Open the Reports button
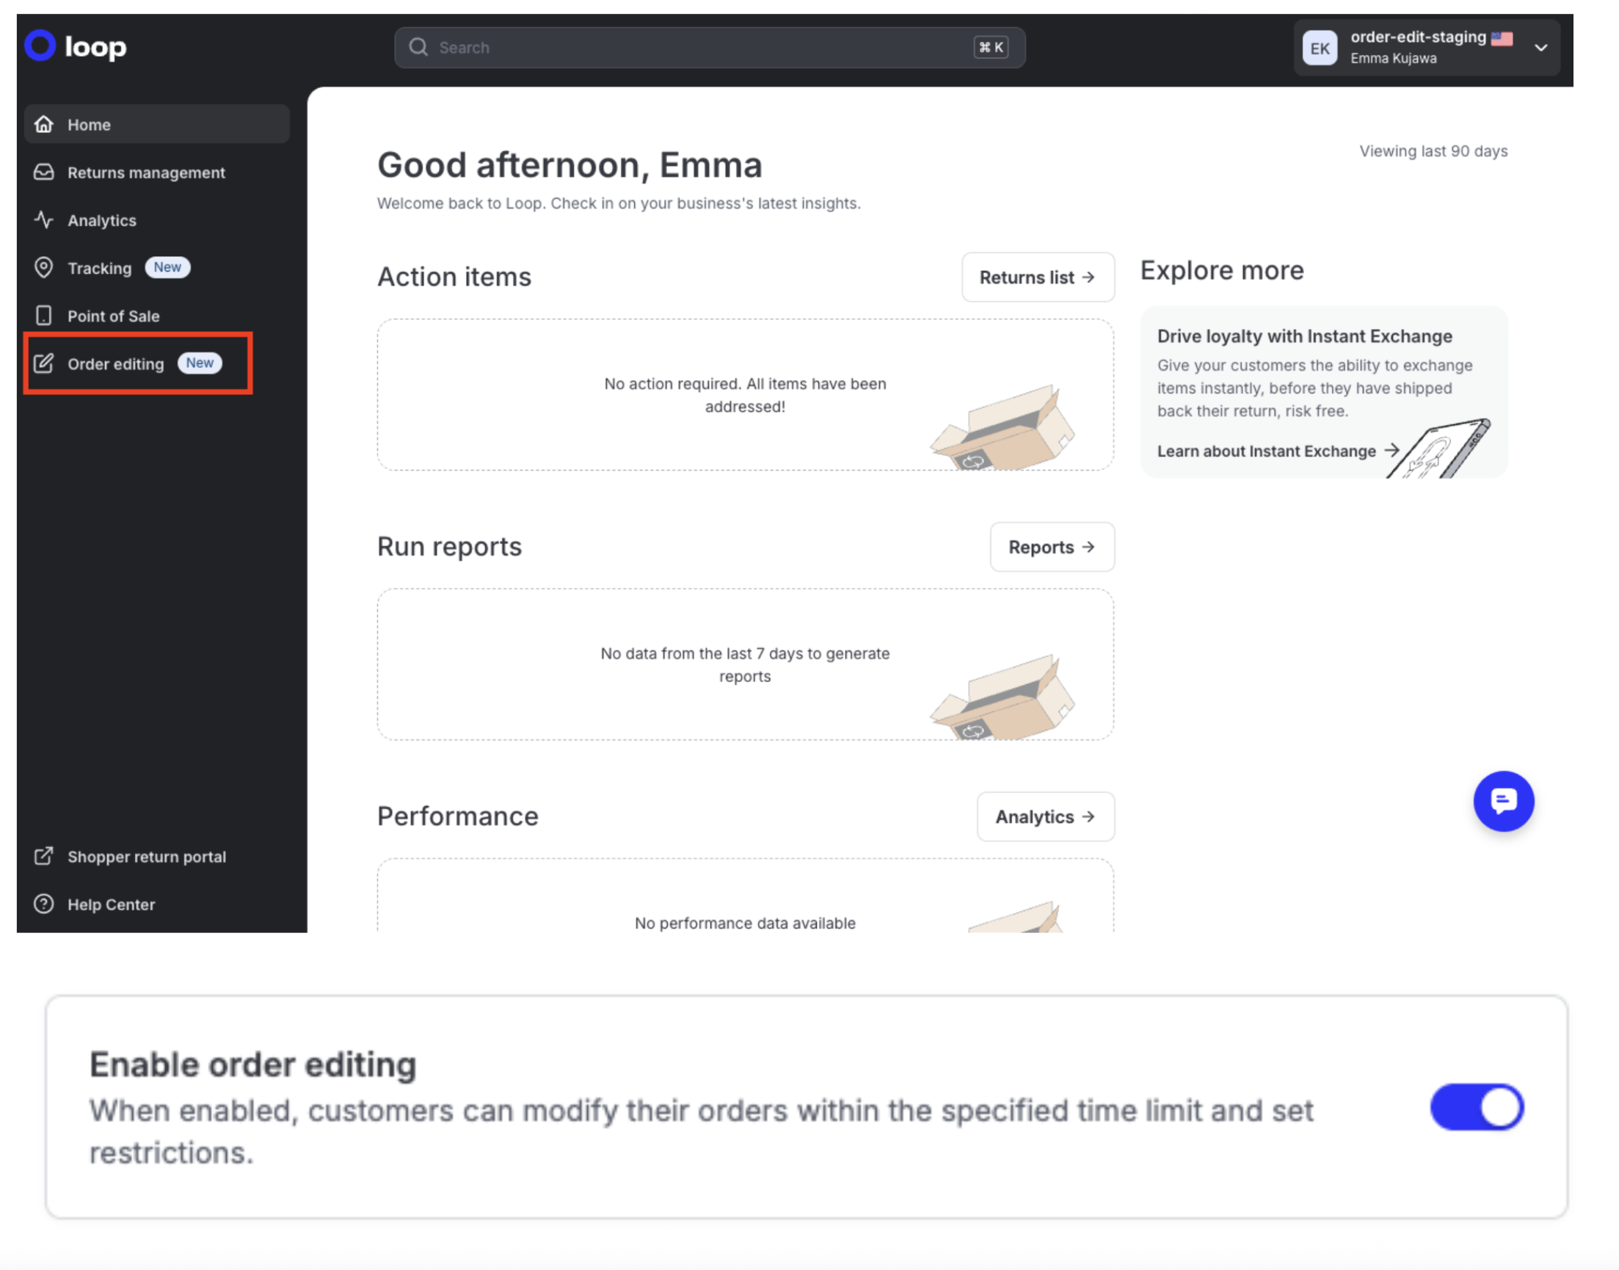 [x=1051, y=547]
